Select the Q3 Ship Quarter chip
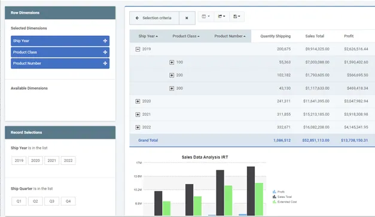Screen dimensions: 375x217 (x=51, y=201)
